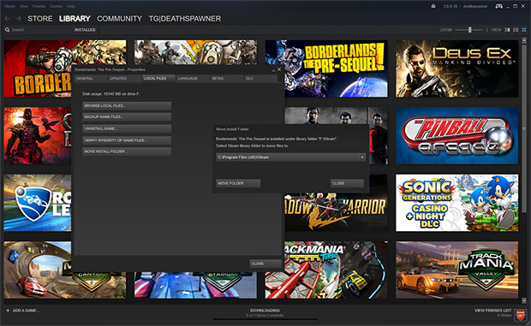Open the Games menu

[x=56, y=6]
